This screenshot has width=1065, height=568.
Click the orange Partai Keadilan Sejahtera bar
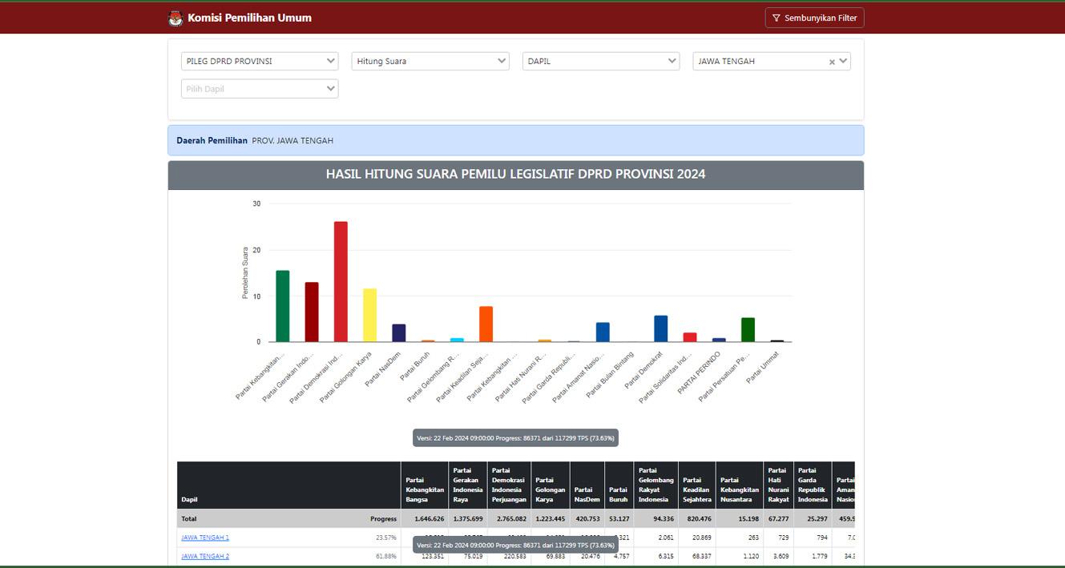[x=486, y=324]
